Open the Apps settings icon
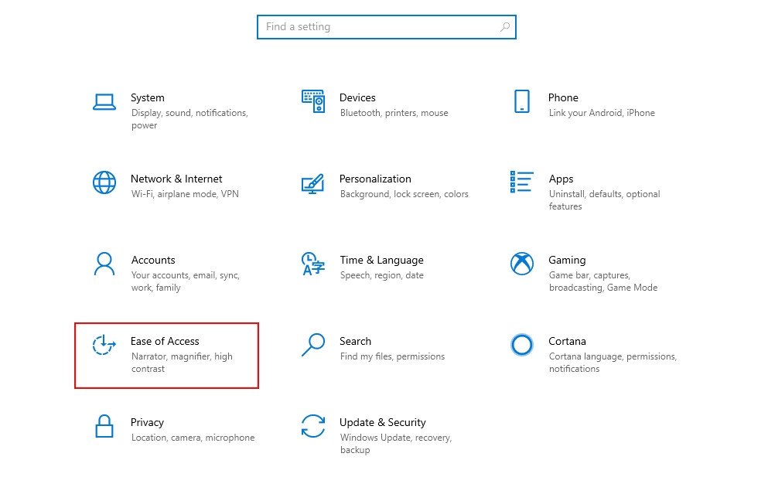Screen dimensions: 768x501 (x=523, y=182)
